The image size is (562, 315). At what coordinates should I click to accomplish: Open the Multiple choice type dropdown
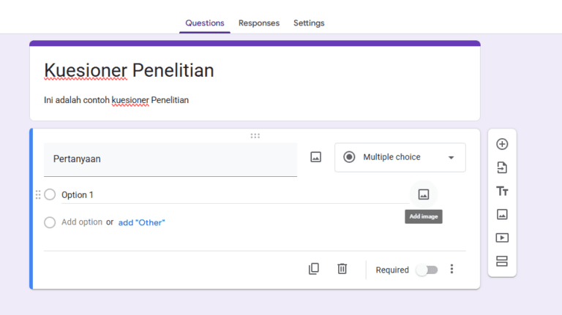pyautogui.click(x=400, y=158)
